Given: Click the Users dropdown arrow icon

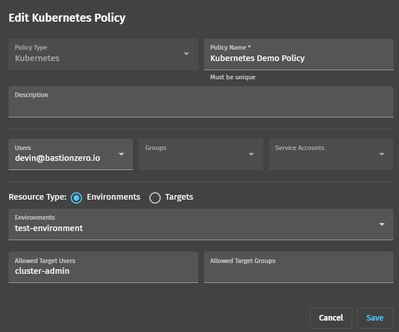Looking at the screenshot, I should 121,154.
